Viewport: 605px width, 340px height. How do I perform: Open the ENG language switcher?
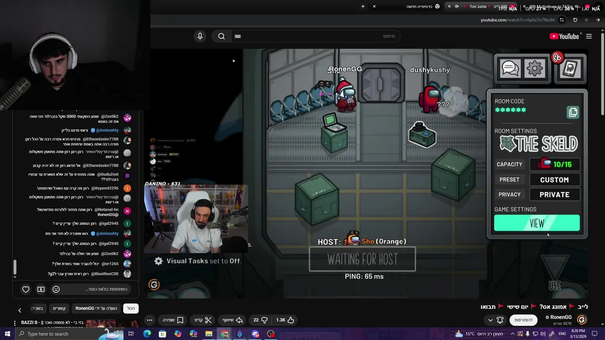562,334
